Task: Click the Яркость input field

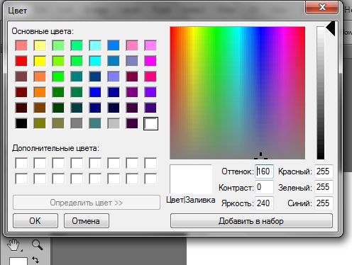Action: click(264, 203)
